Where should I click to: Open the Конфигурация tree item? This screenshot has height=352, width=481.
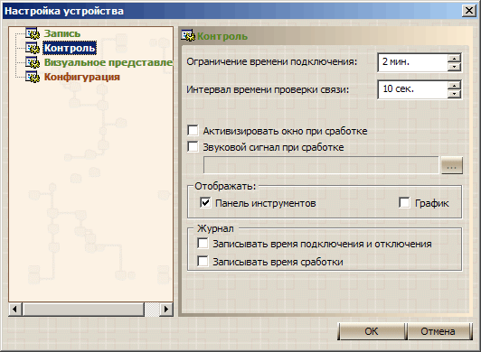coord(82,77)
